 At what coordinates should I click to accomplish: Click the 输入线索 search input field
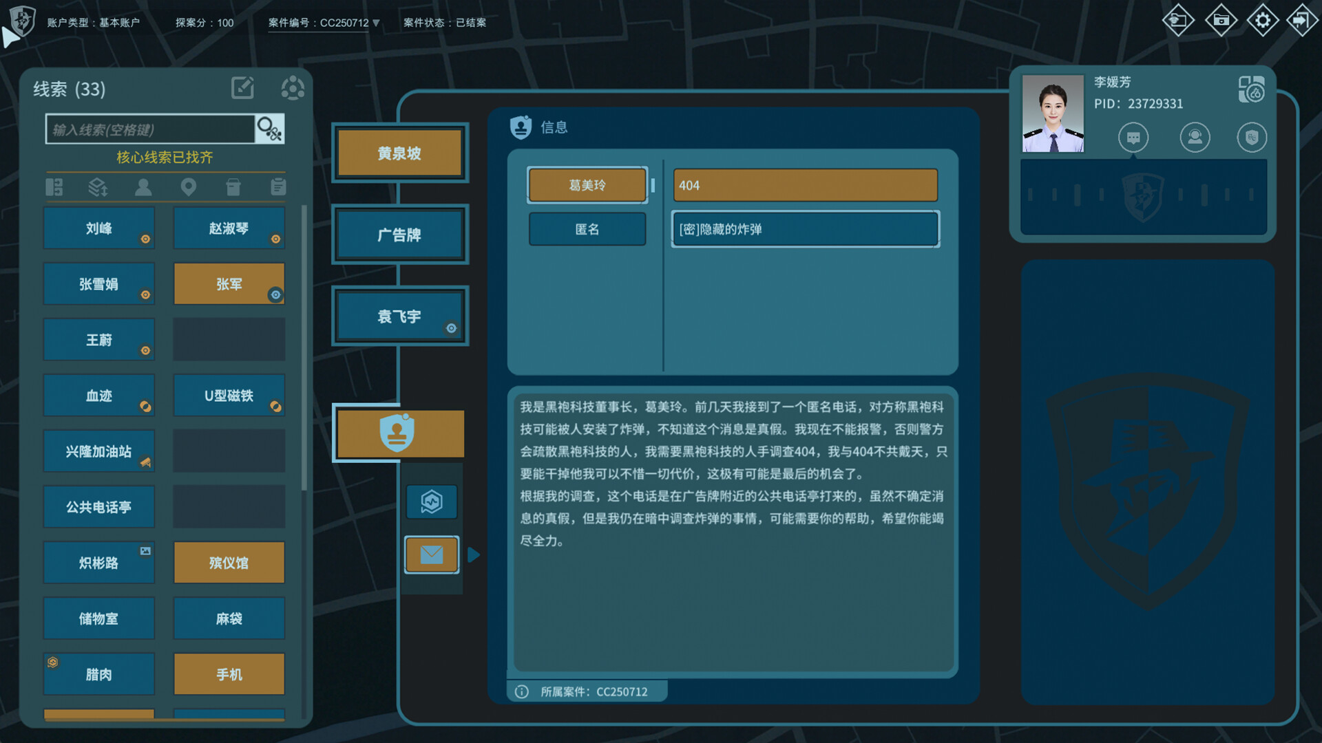pos(148,129)
